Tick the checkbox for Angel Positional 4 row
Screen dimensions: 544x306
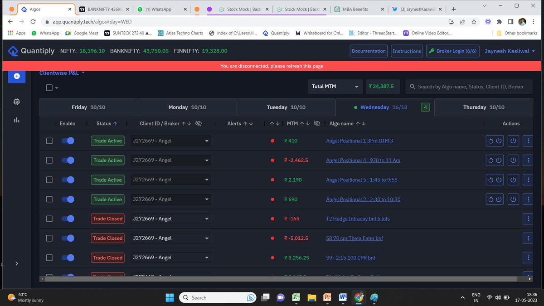click(x=49, y=160)
